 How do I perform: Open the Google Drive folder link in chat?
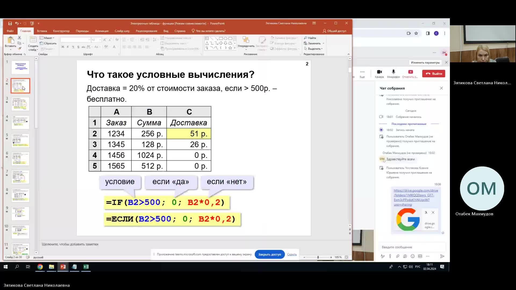[x=416, y=197]
